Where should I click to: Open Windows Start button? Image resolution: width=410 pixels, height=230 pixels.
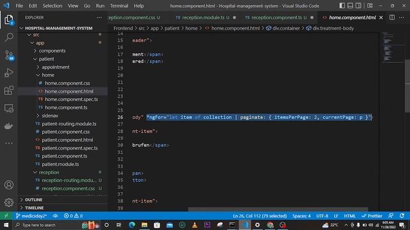[x=6, y=225]
